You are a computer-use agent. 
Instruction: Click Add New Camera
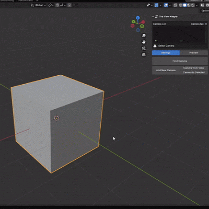166,70
